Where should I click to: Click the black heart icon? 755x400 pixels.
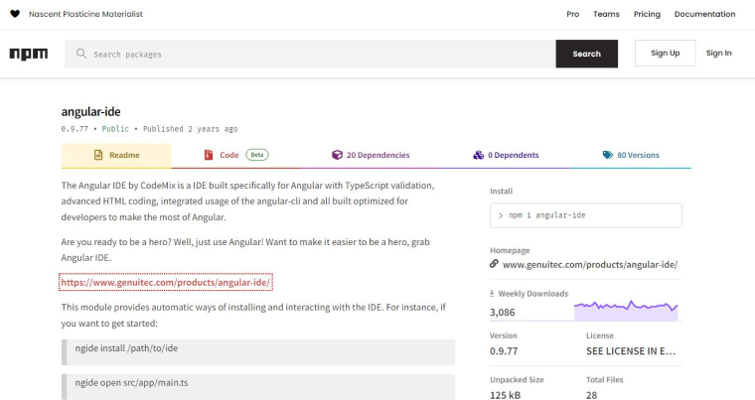tap(15, 14)
